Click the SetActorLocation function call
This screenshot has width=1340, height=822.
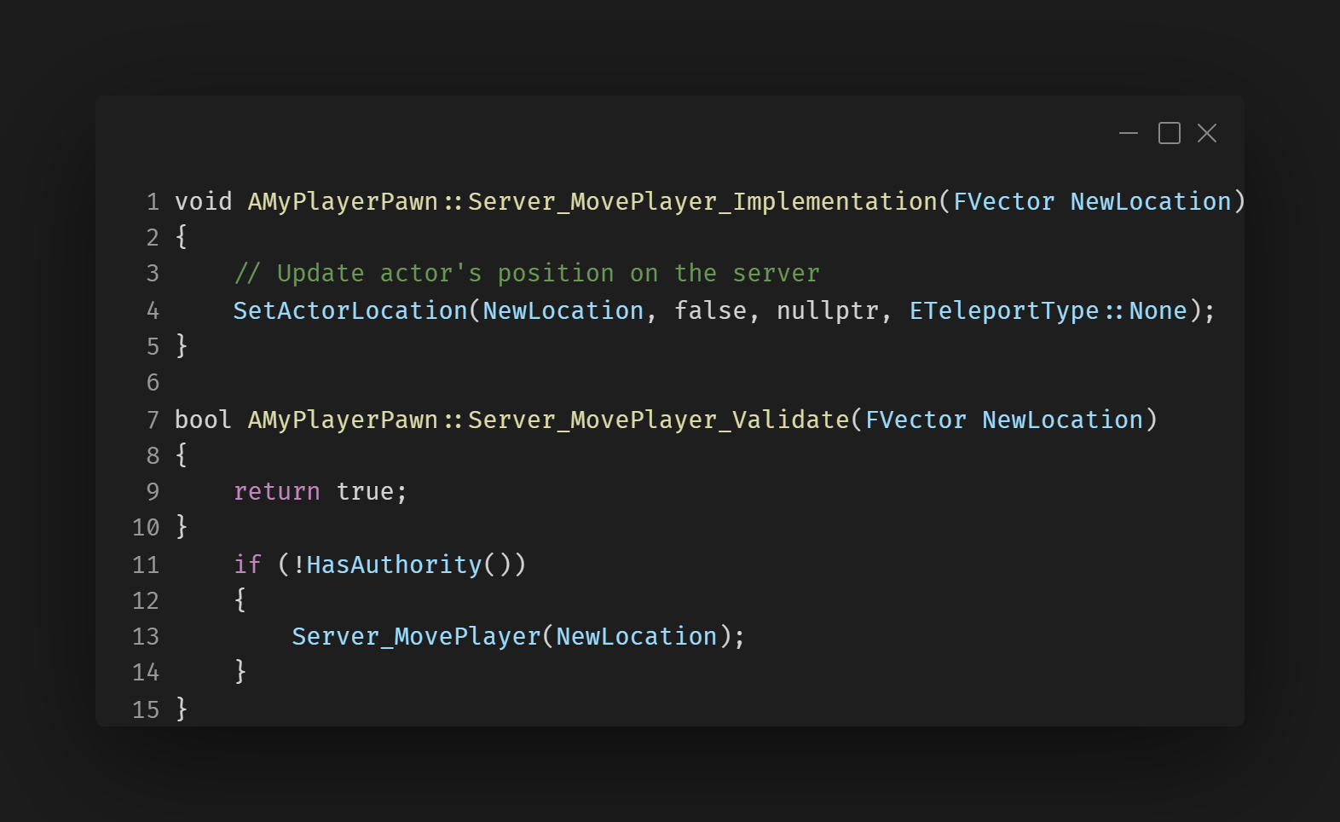(350, 311)
